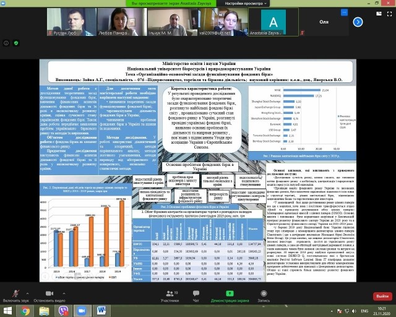Open Windows Start menu
The image size is (396, 317).
click(x=7, y=311)
